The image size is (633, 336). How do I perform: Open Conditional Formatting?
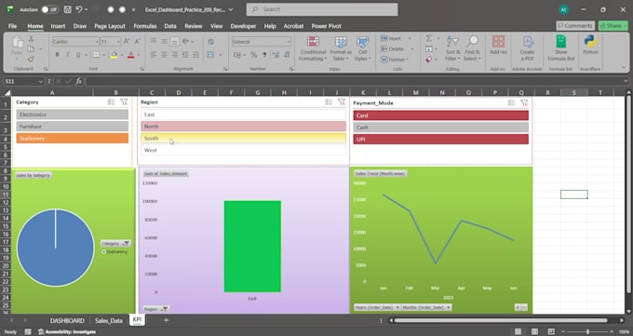[x=313, y=48]
